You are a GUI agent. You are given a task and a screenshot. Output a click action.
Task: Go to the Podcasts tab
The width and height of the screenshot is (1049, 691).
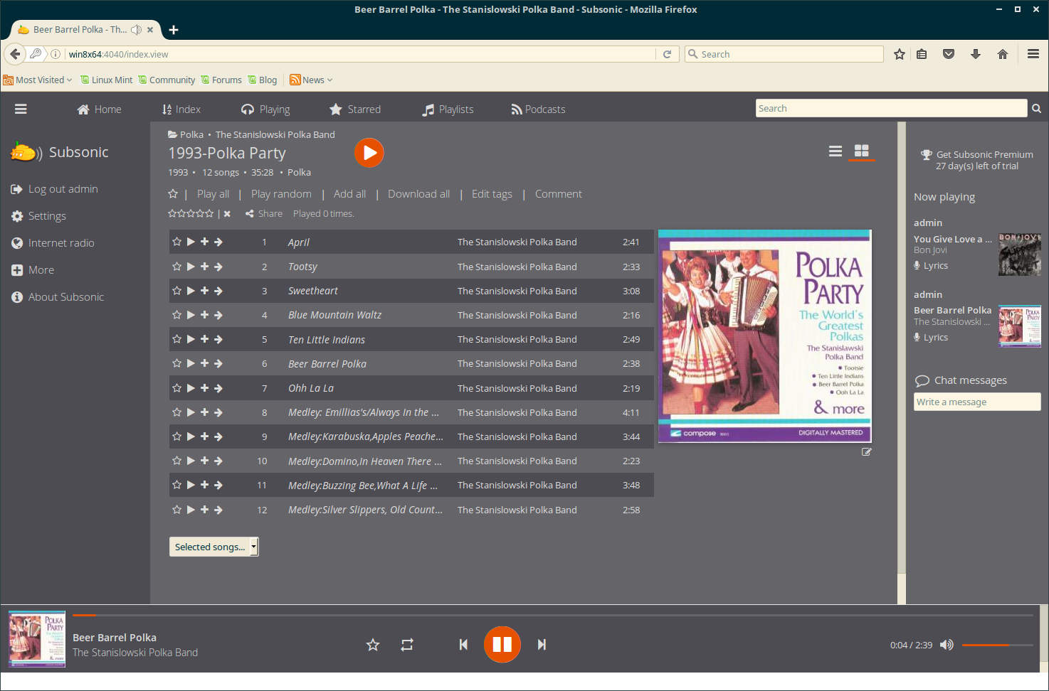point(538,109)
